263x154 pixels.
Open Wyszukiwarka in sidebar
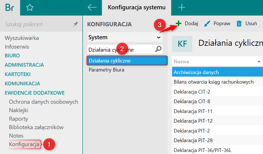coord(22,38)
